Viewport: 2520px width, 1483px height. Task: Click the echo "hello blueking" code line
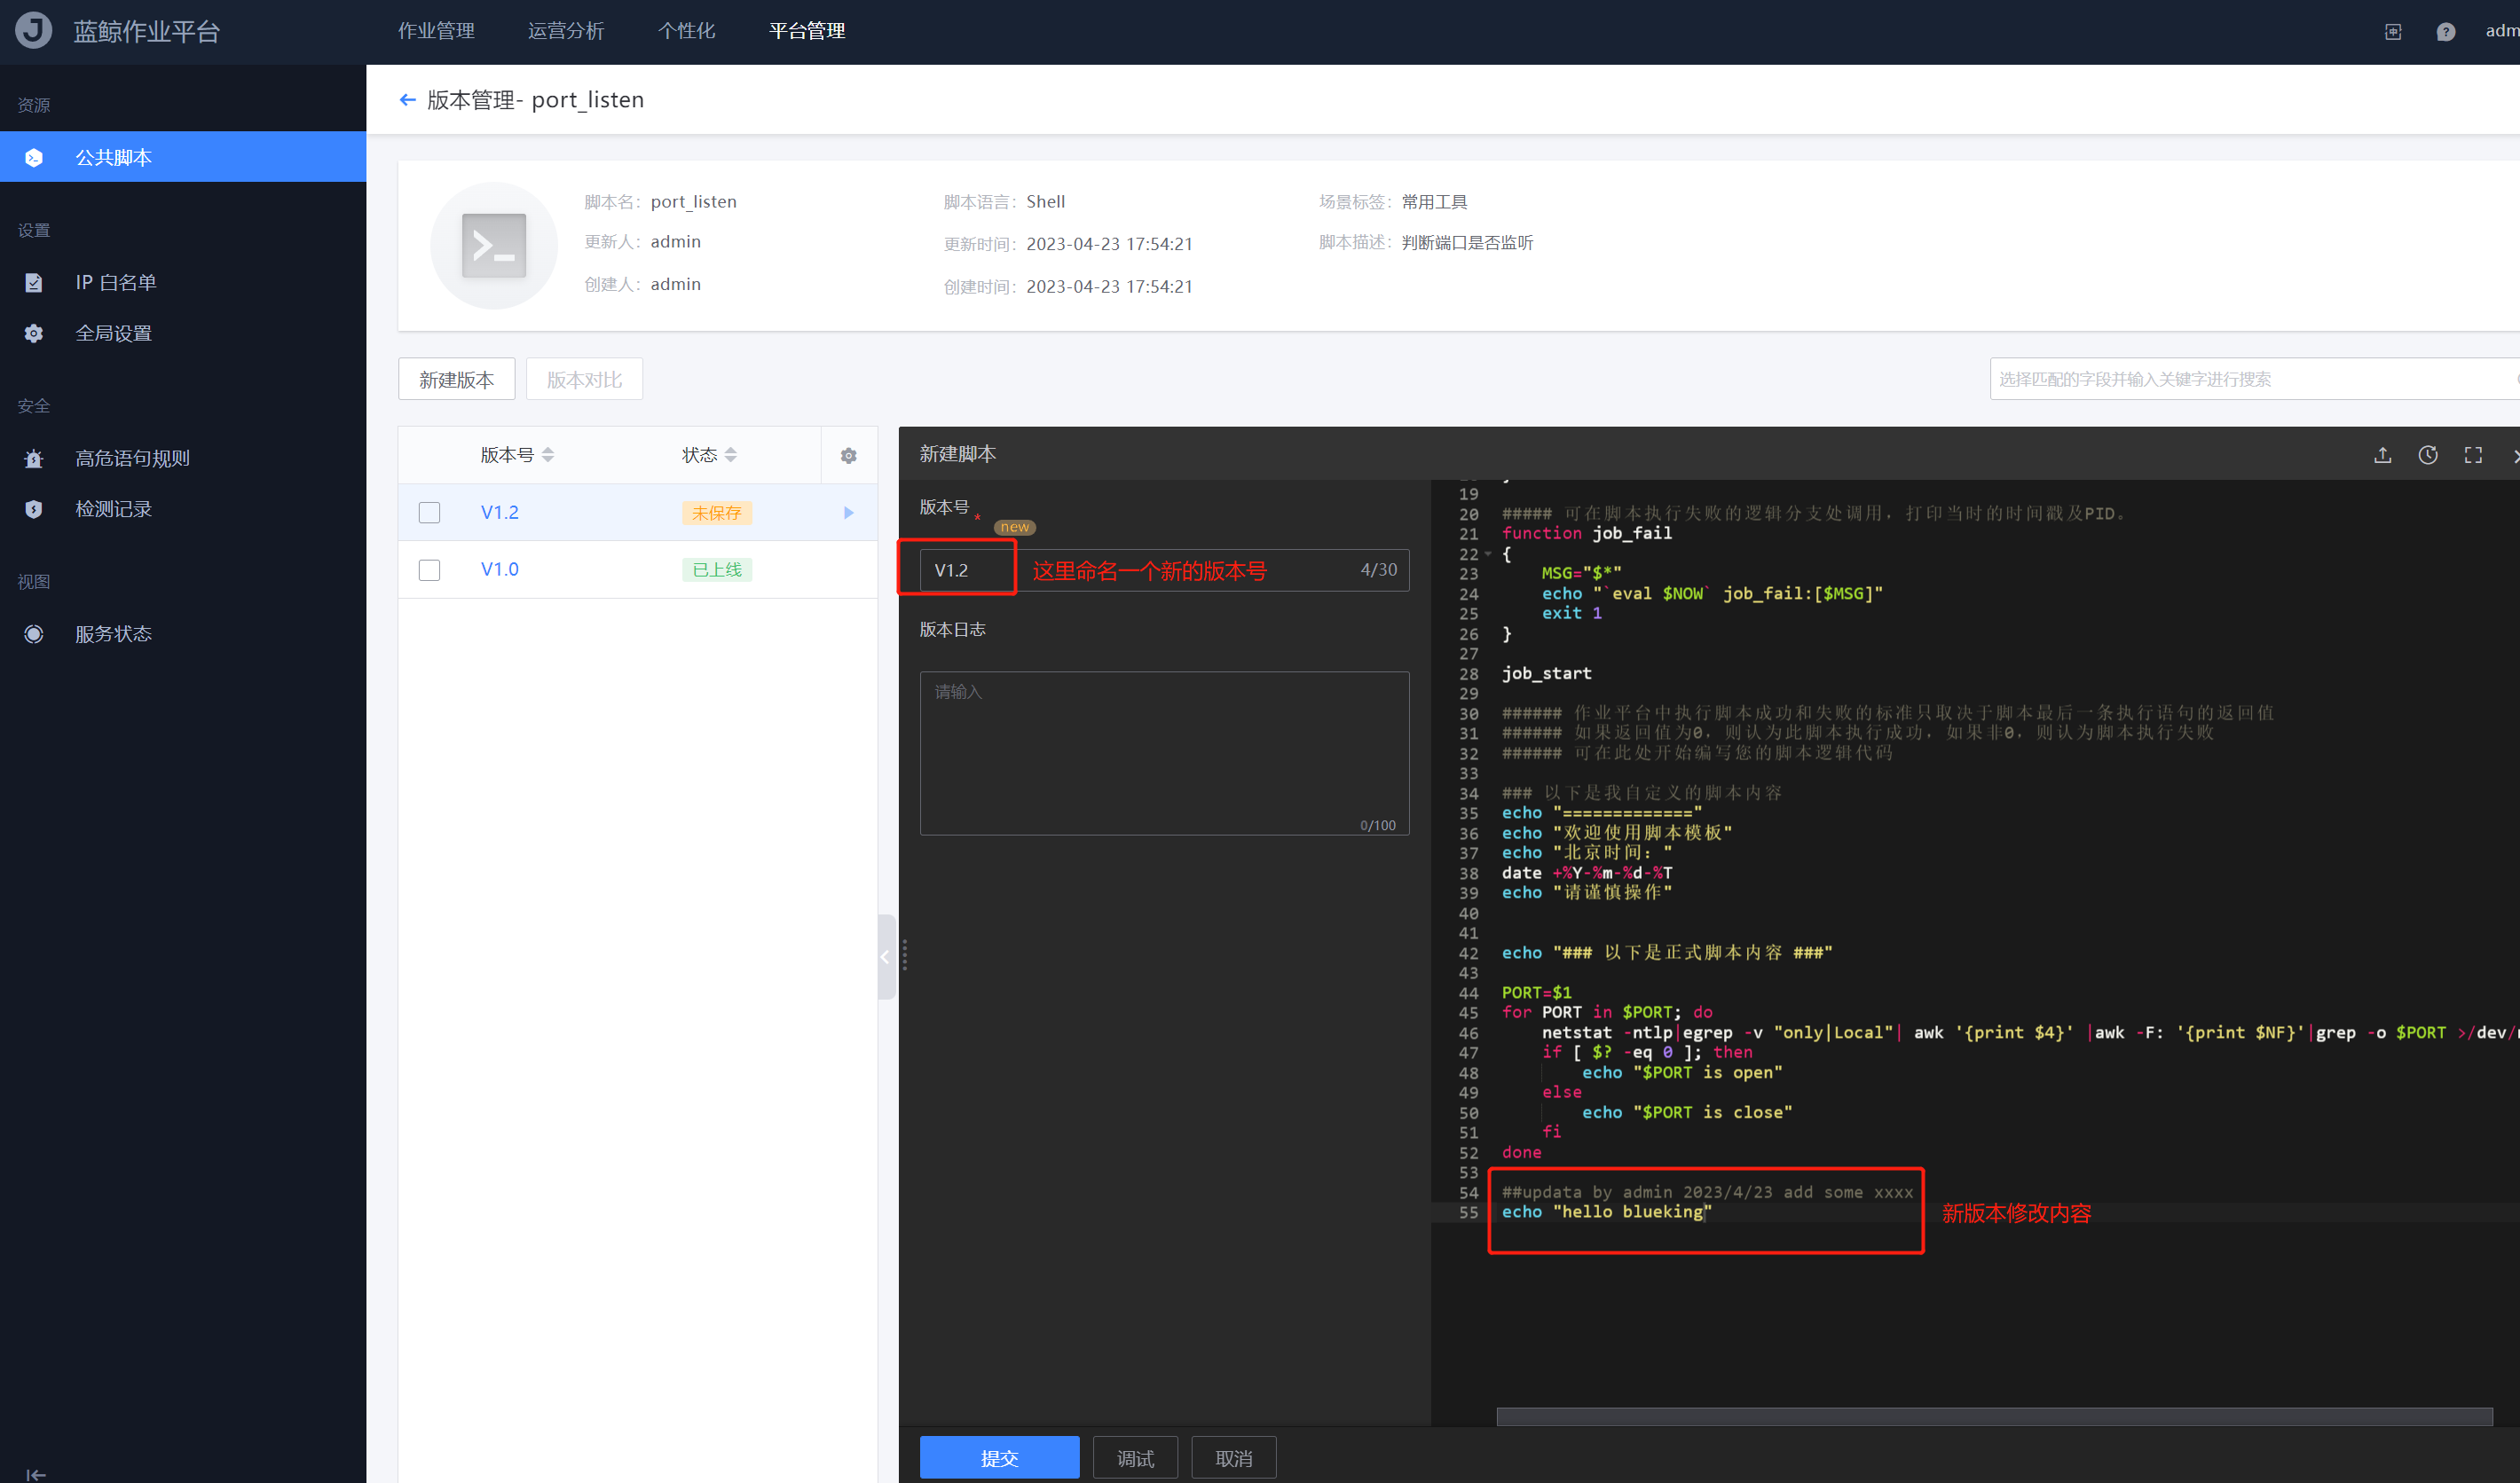[1606, 1212]
